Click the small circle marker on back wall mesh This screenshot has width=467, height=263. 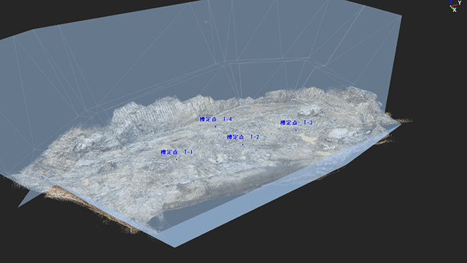(x=206, y=22)
